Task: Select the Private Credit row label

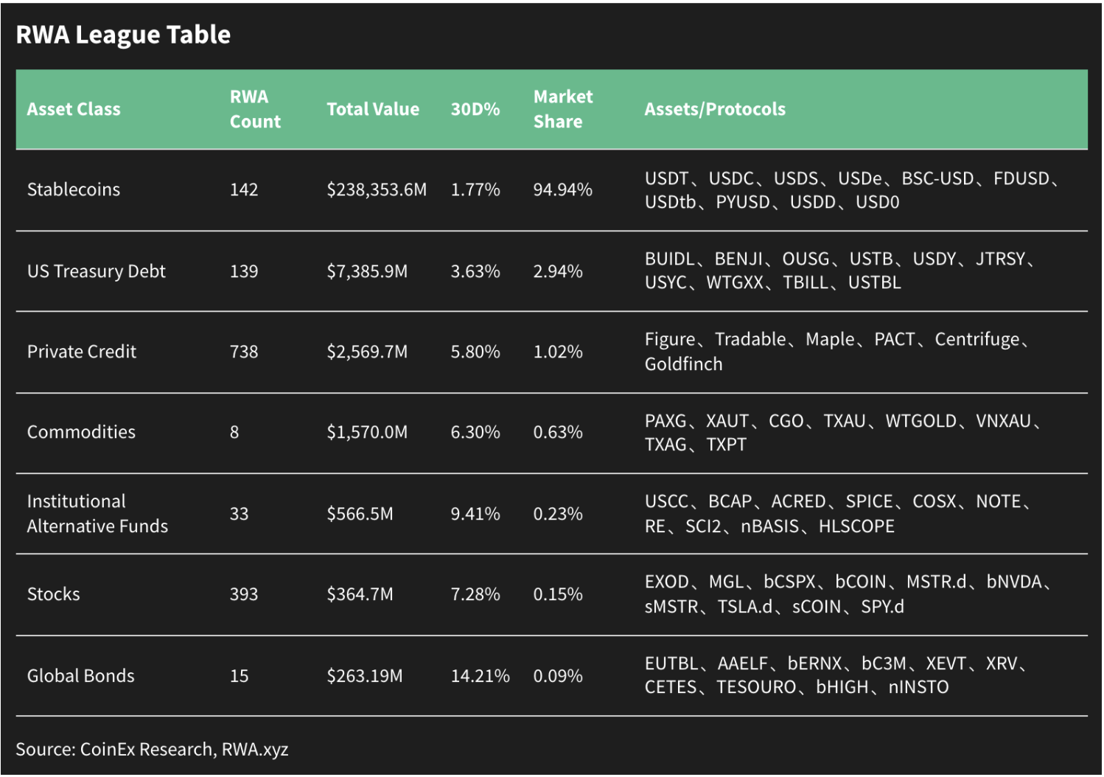Action: (x=82, y=352)
